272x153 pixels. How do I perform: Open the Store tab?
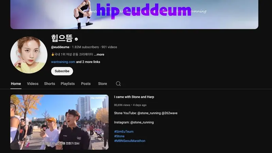pyautogui.click(x=102, y=83)
